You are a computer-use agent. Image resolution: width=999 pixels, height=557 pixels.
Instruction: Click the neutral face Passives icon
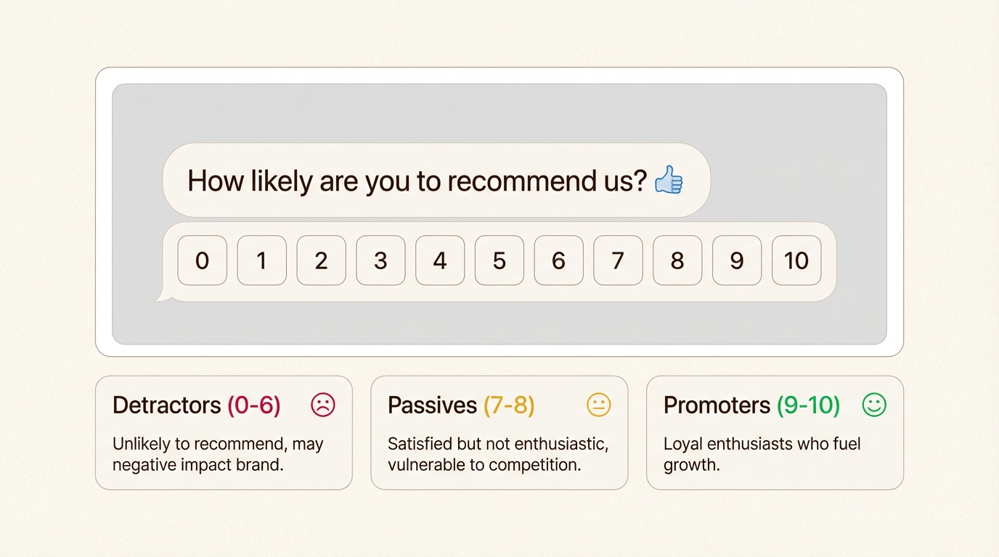tap(599, 405)
